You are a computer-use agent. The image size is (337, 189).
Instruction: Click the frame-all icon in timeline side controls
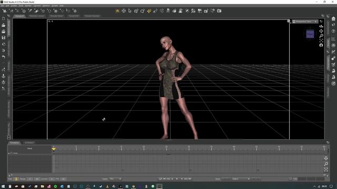pyautogui.click(x=326, y=170)
